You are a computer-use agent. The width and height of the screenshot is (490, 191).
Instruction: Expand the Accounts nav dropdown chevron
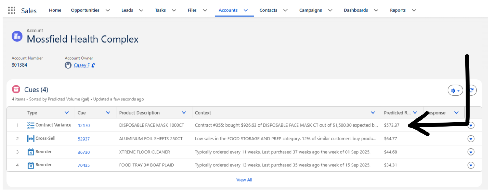[246, 10]
